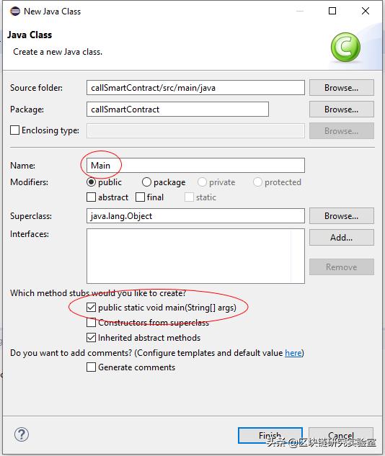Viewport: 385px width, 456px height.
Task: Check the abstract modifier box
Action: [x=91, y=197]
